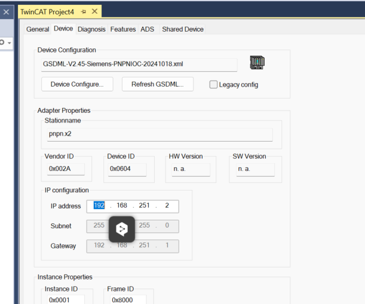Click the Gateway field's first octet 192

(99, 245)
